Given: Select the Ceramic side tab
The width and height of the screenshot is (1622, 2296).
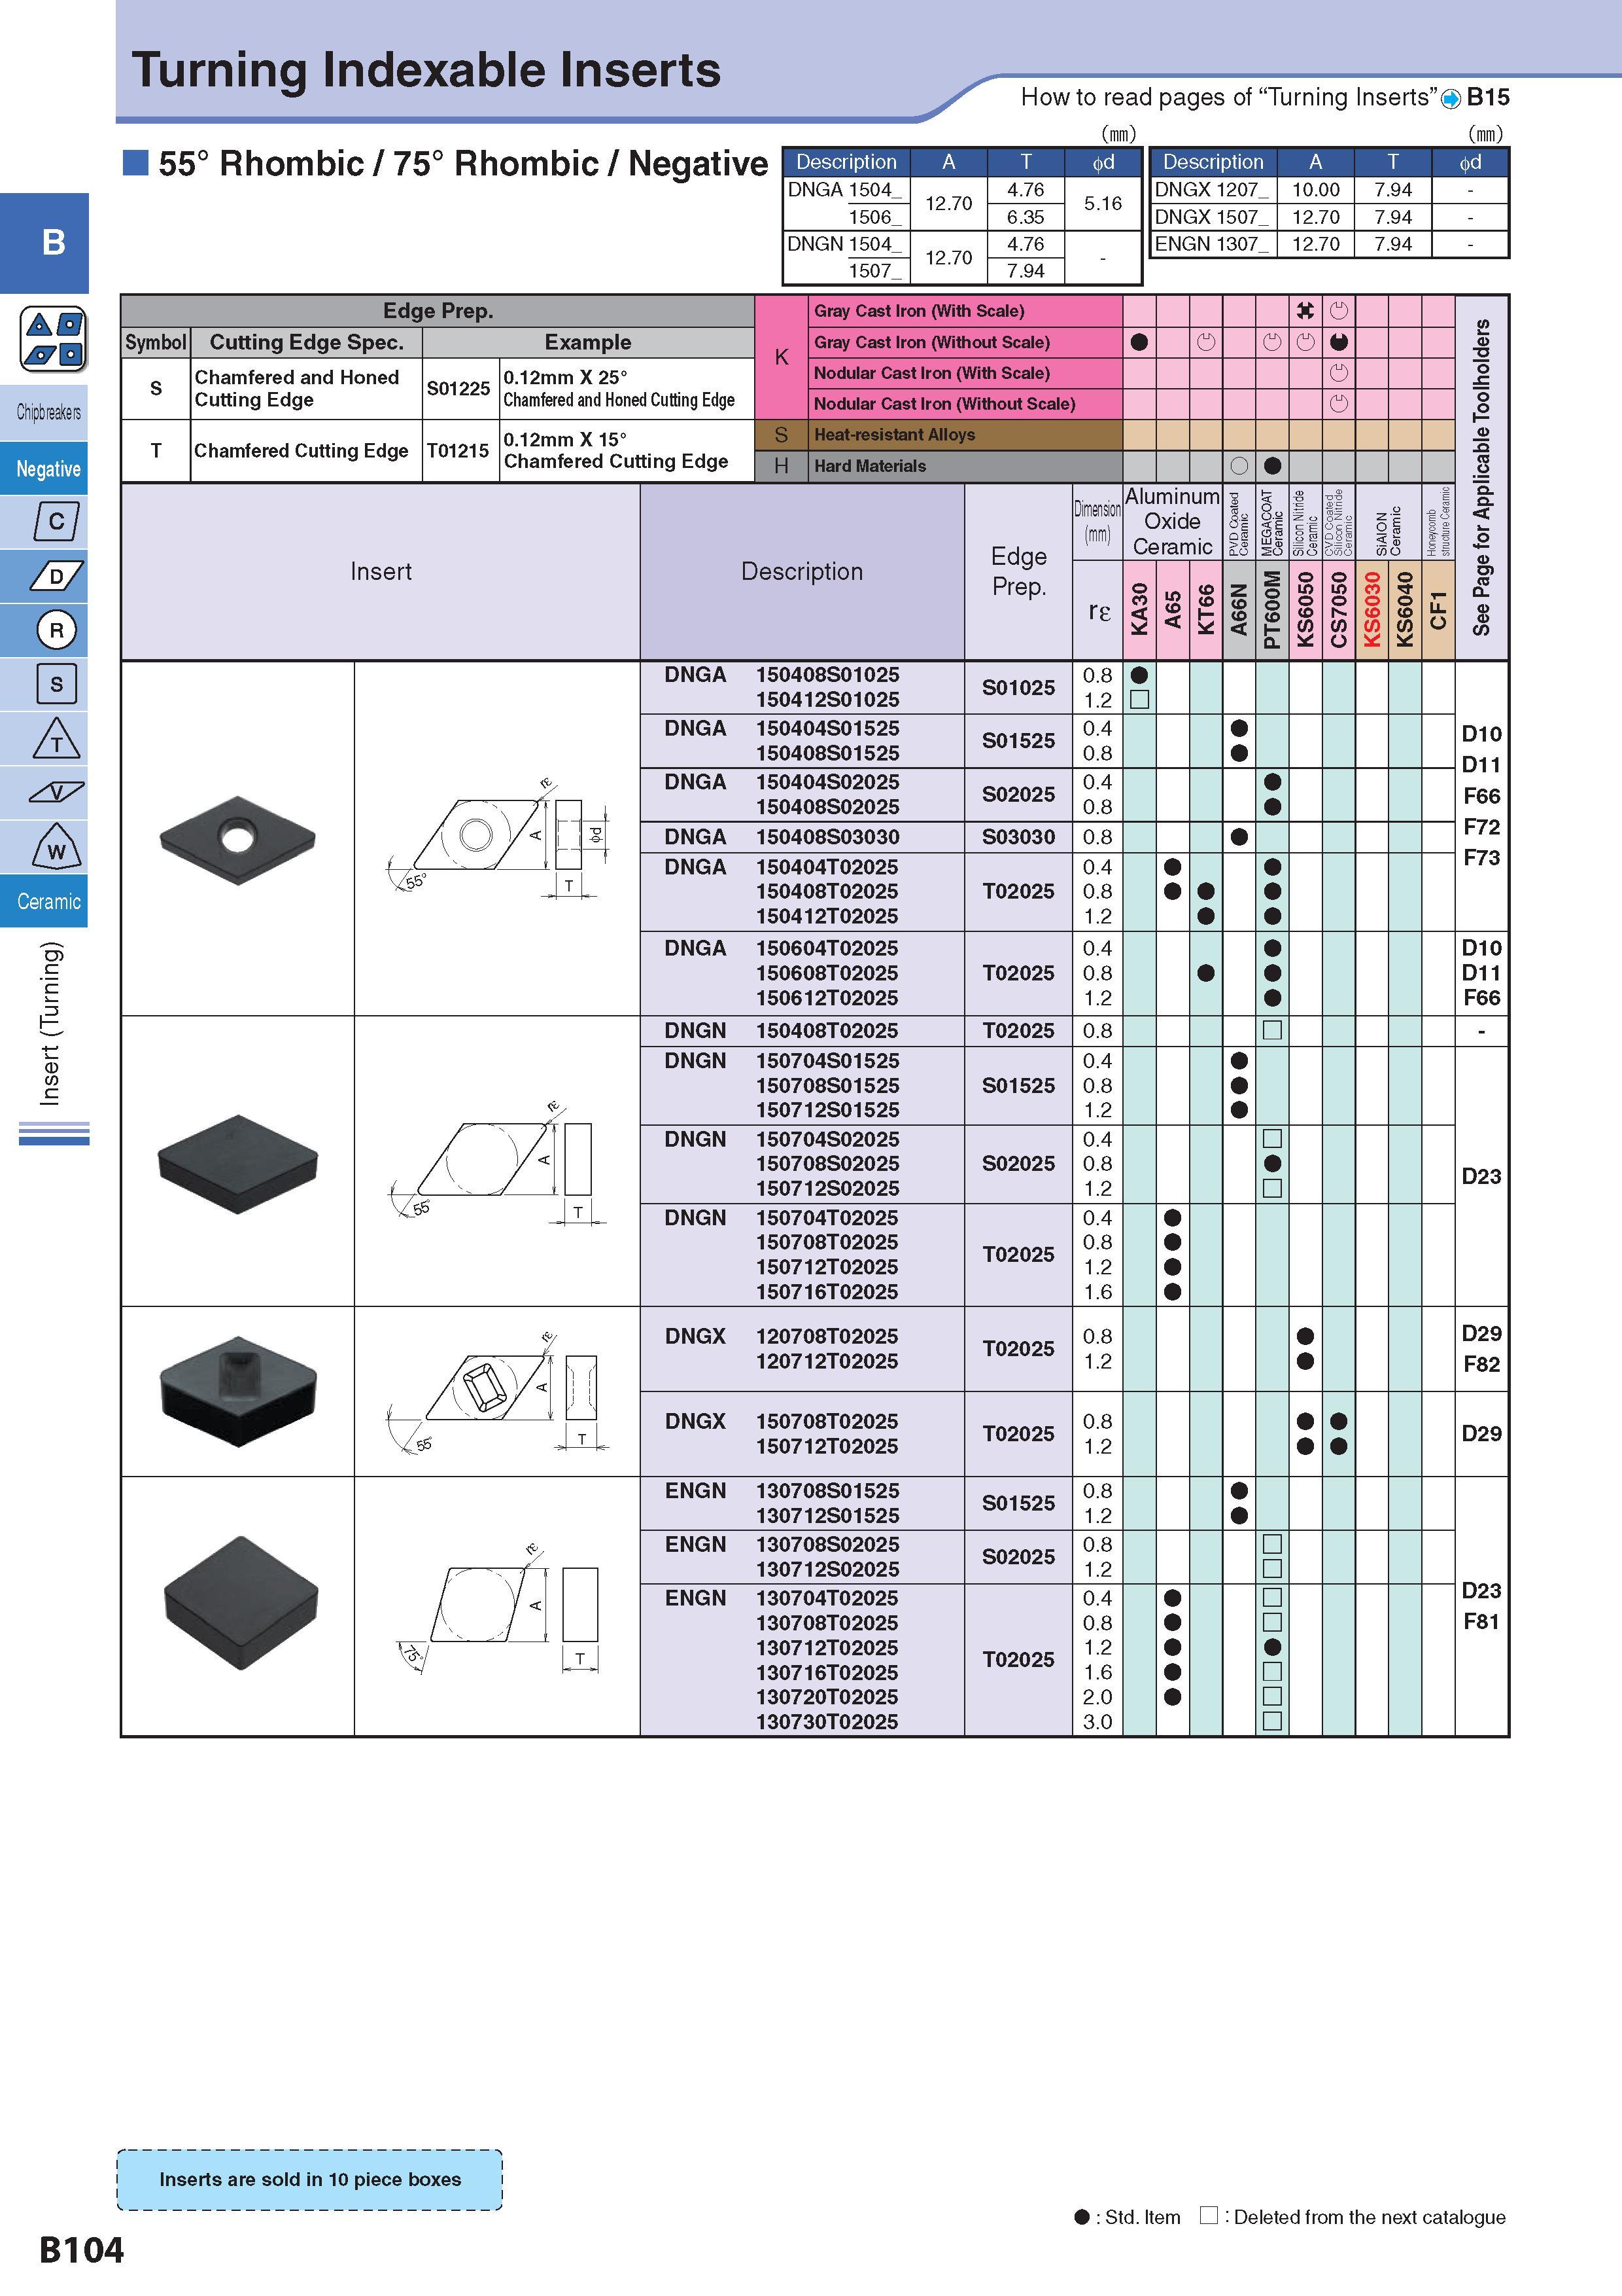Looking at the screenshot, I should tap(44, 901).
